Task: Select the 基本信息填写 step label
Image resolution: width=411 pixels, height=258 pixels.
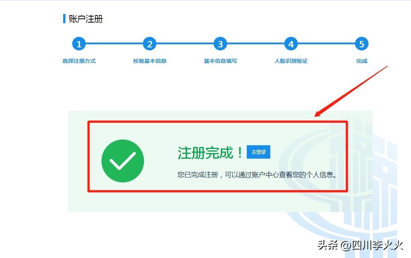Action: [x=220, y=61]
